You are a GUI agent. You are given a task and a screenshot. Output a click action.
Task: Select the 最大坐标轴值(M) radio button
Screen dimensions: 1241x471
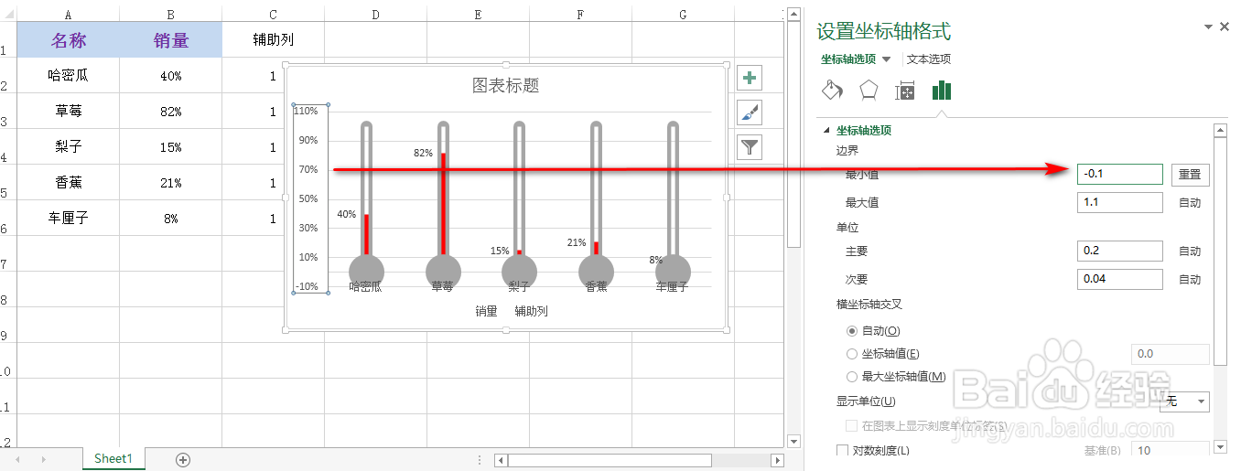pyautogui.click(x=852, y=376)
